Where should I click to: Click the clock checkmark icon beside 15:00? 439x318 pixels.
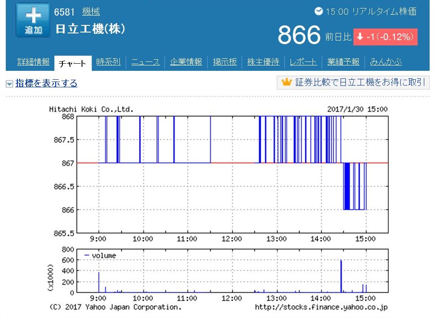[319, 11]
